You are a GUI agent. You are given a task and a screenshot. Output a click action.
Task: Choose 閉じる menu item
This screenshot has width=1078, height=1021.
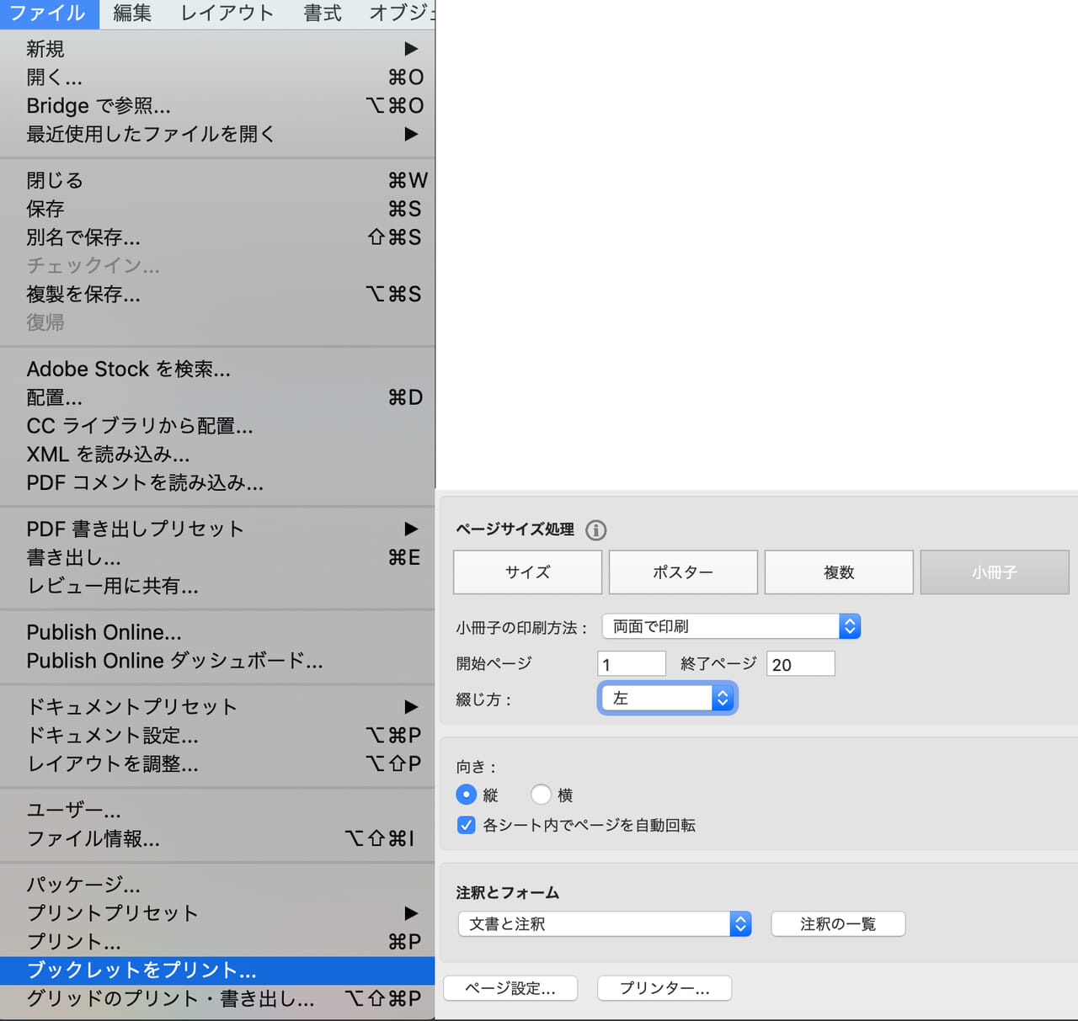tap(217, 180)
